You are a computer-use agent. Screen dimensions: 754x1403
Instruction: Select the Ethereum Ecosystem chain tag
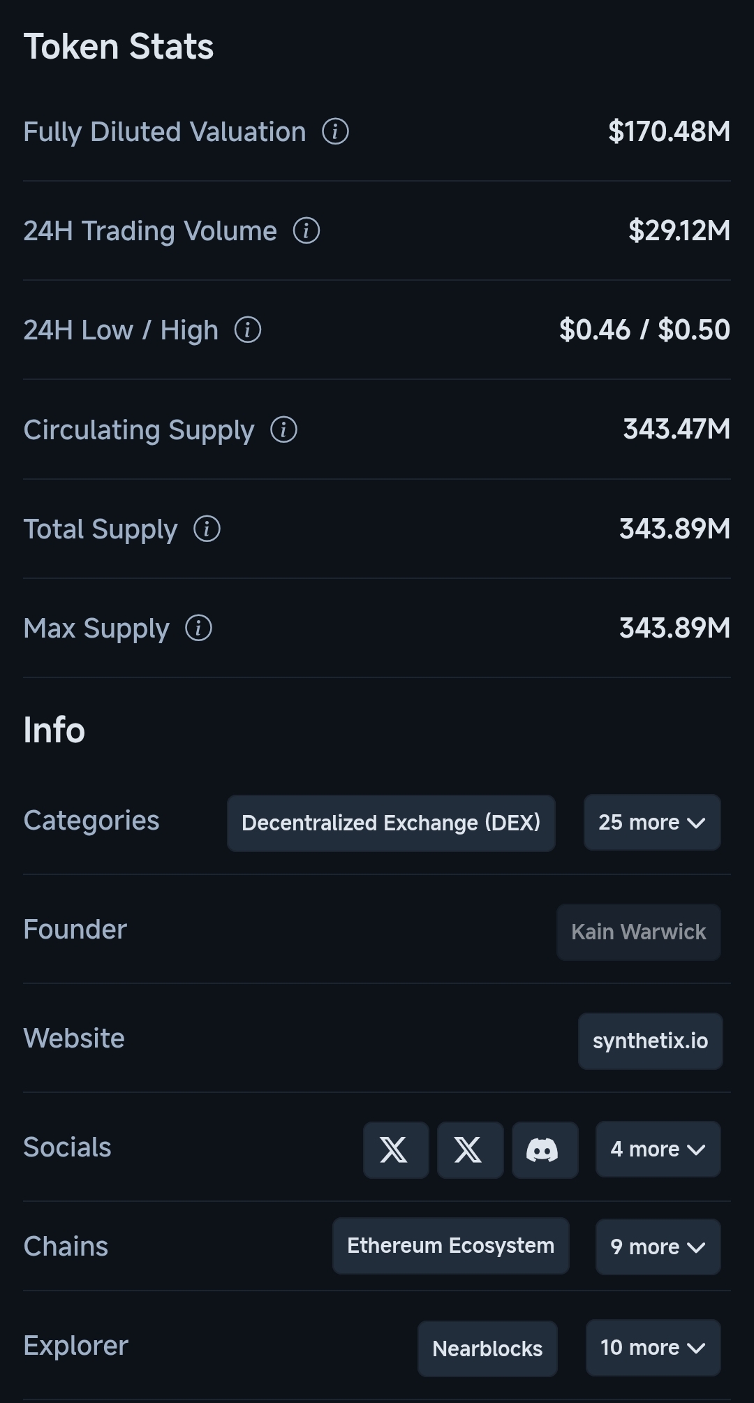click(450, 1246)
